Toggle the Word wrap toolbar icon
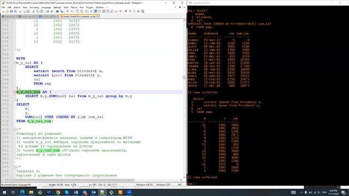Screen dimensions: 349x196 (87, 11)
